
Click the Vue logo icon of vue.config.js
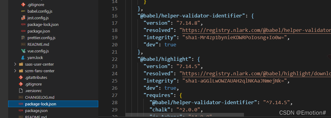[23, 51]
